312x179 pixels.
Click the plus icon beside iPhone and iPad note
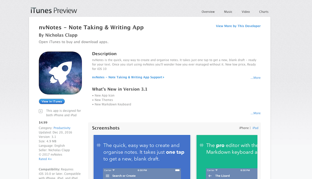pyautogui.click(x=41, y=111)
